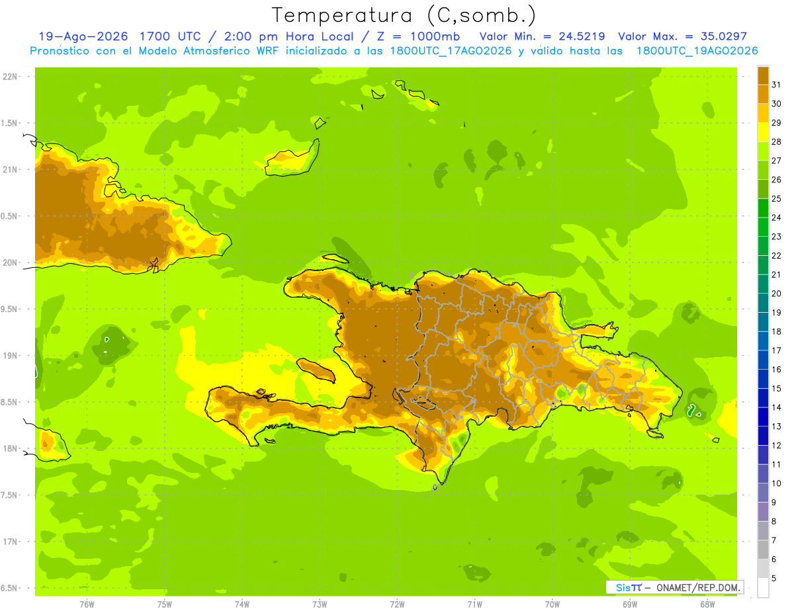Click the 22N latitude axis label
The image size is (794, 613).
coord(10,77)
